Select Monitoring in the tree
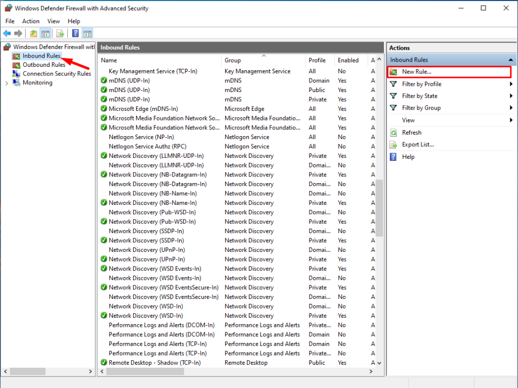The width and height of the screenshot is (518, 388). pyautogui.click(x=37, y=82)
